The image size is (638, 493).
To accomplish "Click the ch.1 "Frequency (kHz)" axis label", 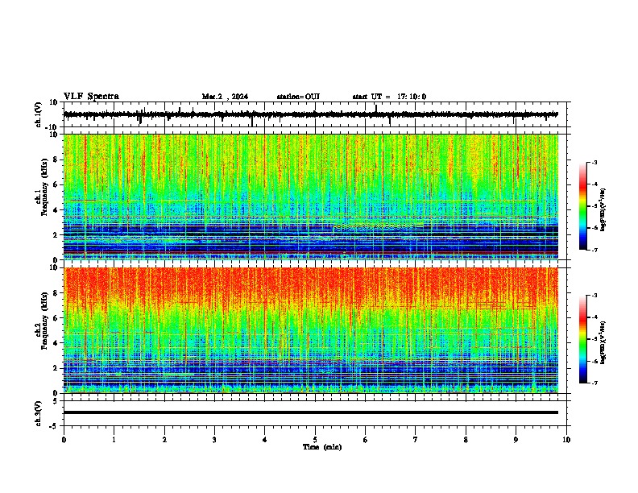I will click(43, 187).
